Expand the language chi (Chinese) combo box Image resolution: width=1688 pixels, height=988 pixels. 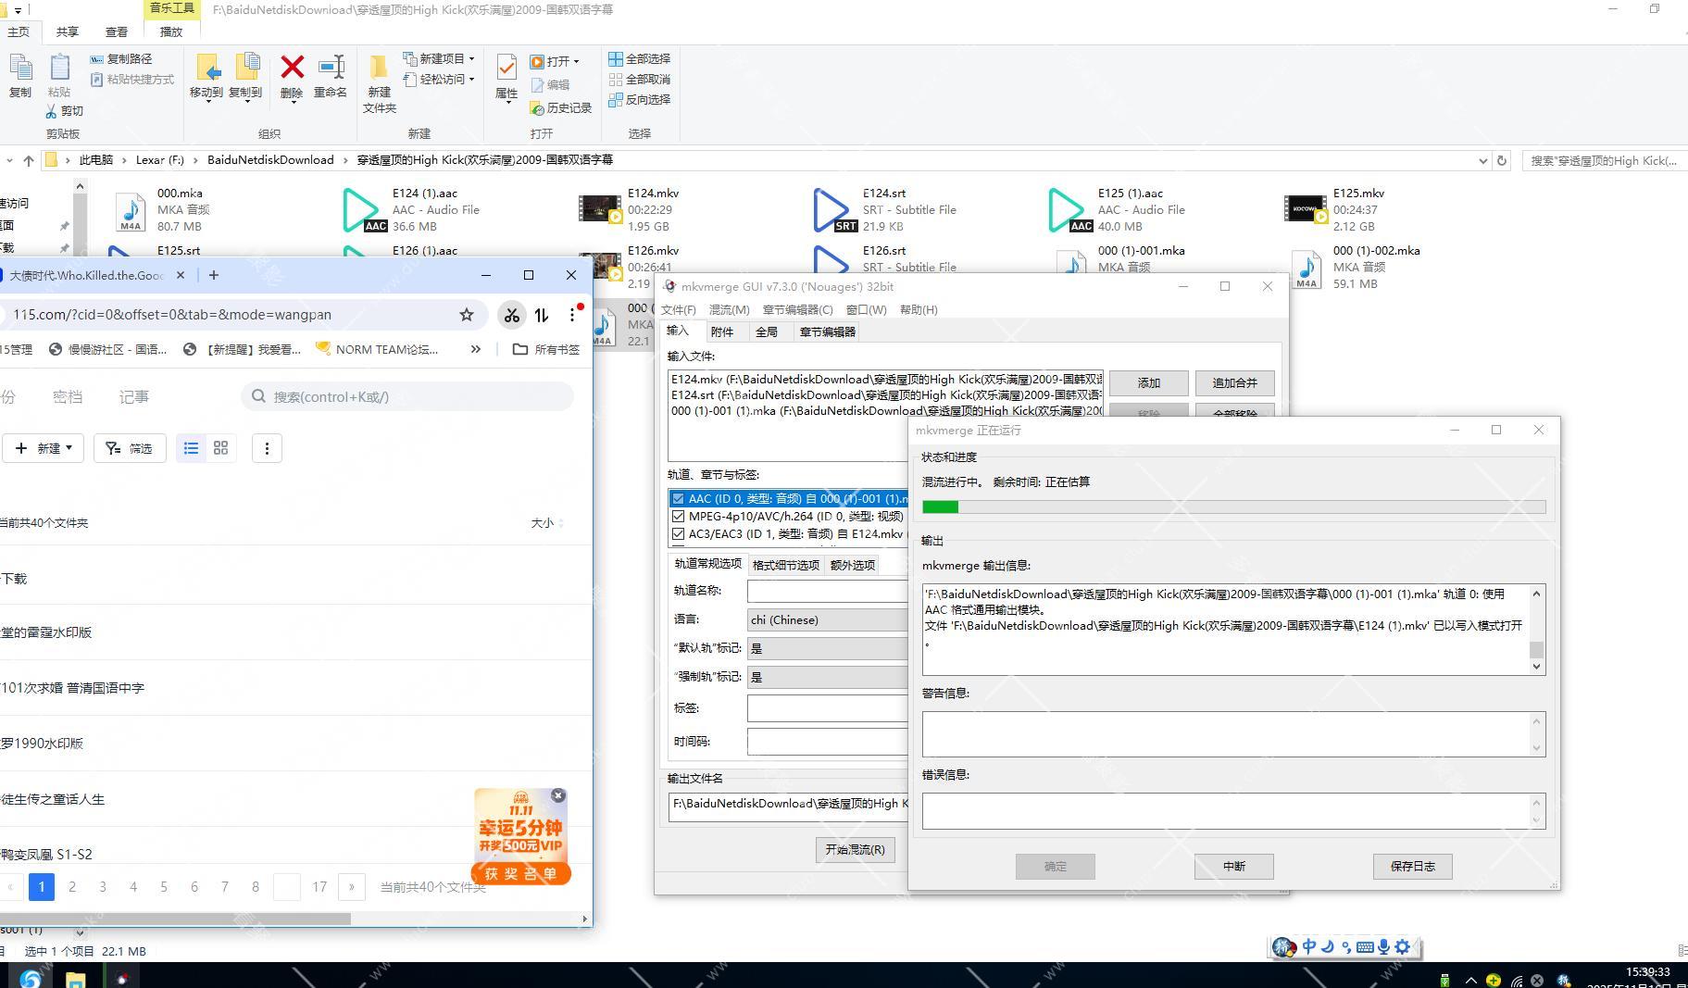(827, 620)
